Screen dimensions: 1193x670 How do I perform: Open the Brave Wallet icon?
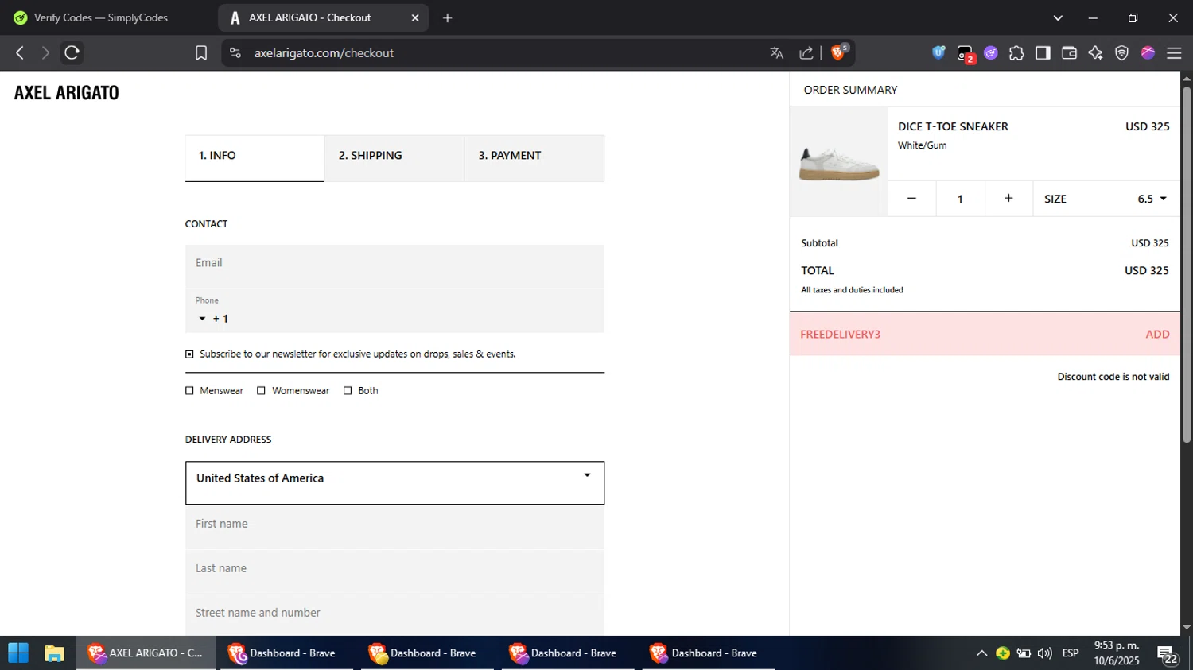coord(1069,53)
